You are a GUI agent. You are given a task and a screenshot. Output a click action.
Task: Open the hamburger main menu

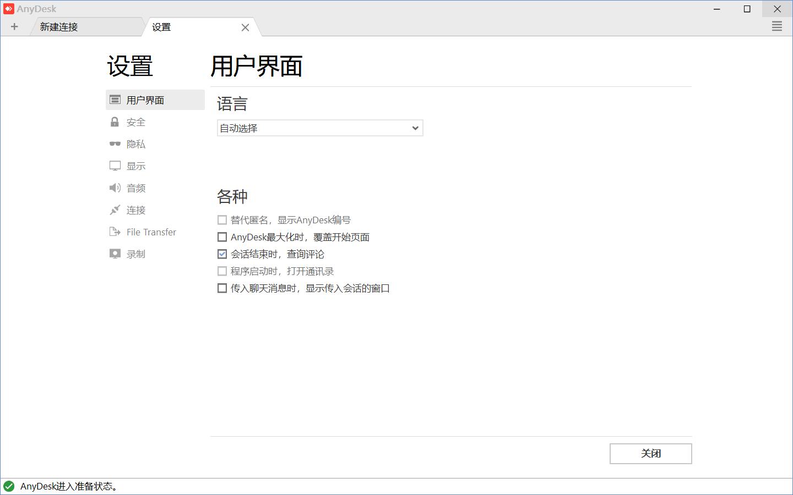click(x=777, y=26)
